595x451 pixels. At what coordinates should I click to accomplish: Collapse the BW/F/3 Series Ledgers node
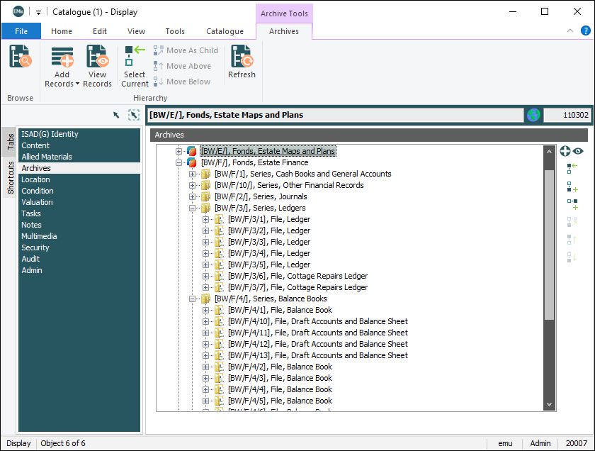click(x=193, y=208)
